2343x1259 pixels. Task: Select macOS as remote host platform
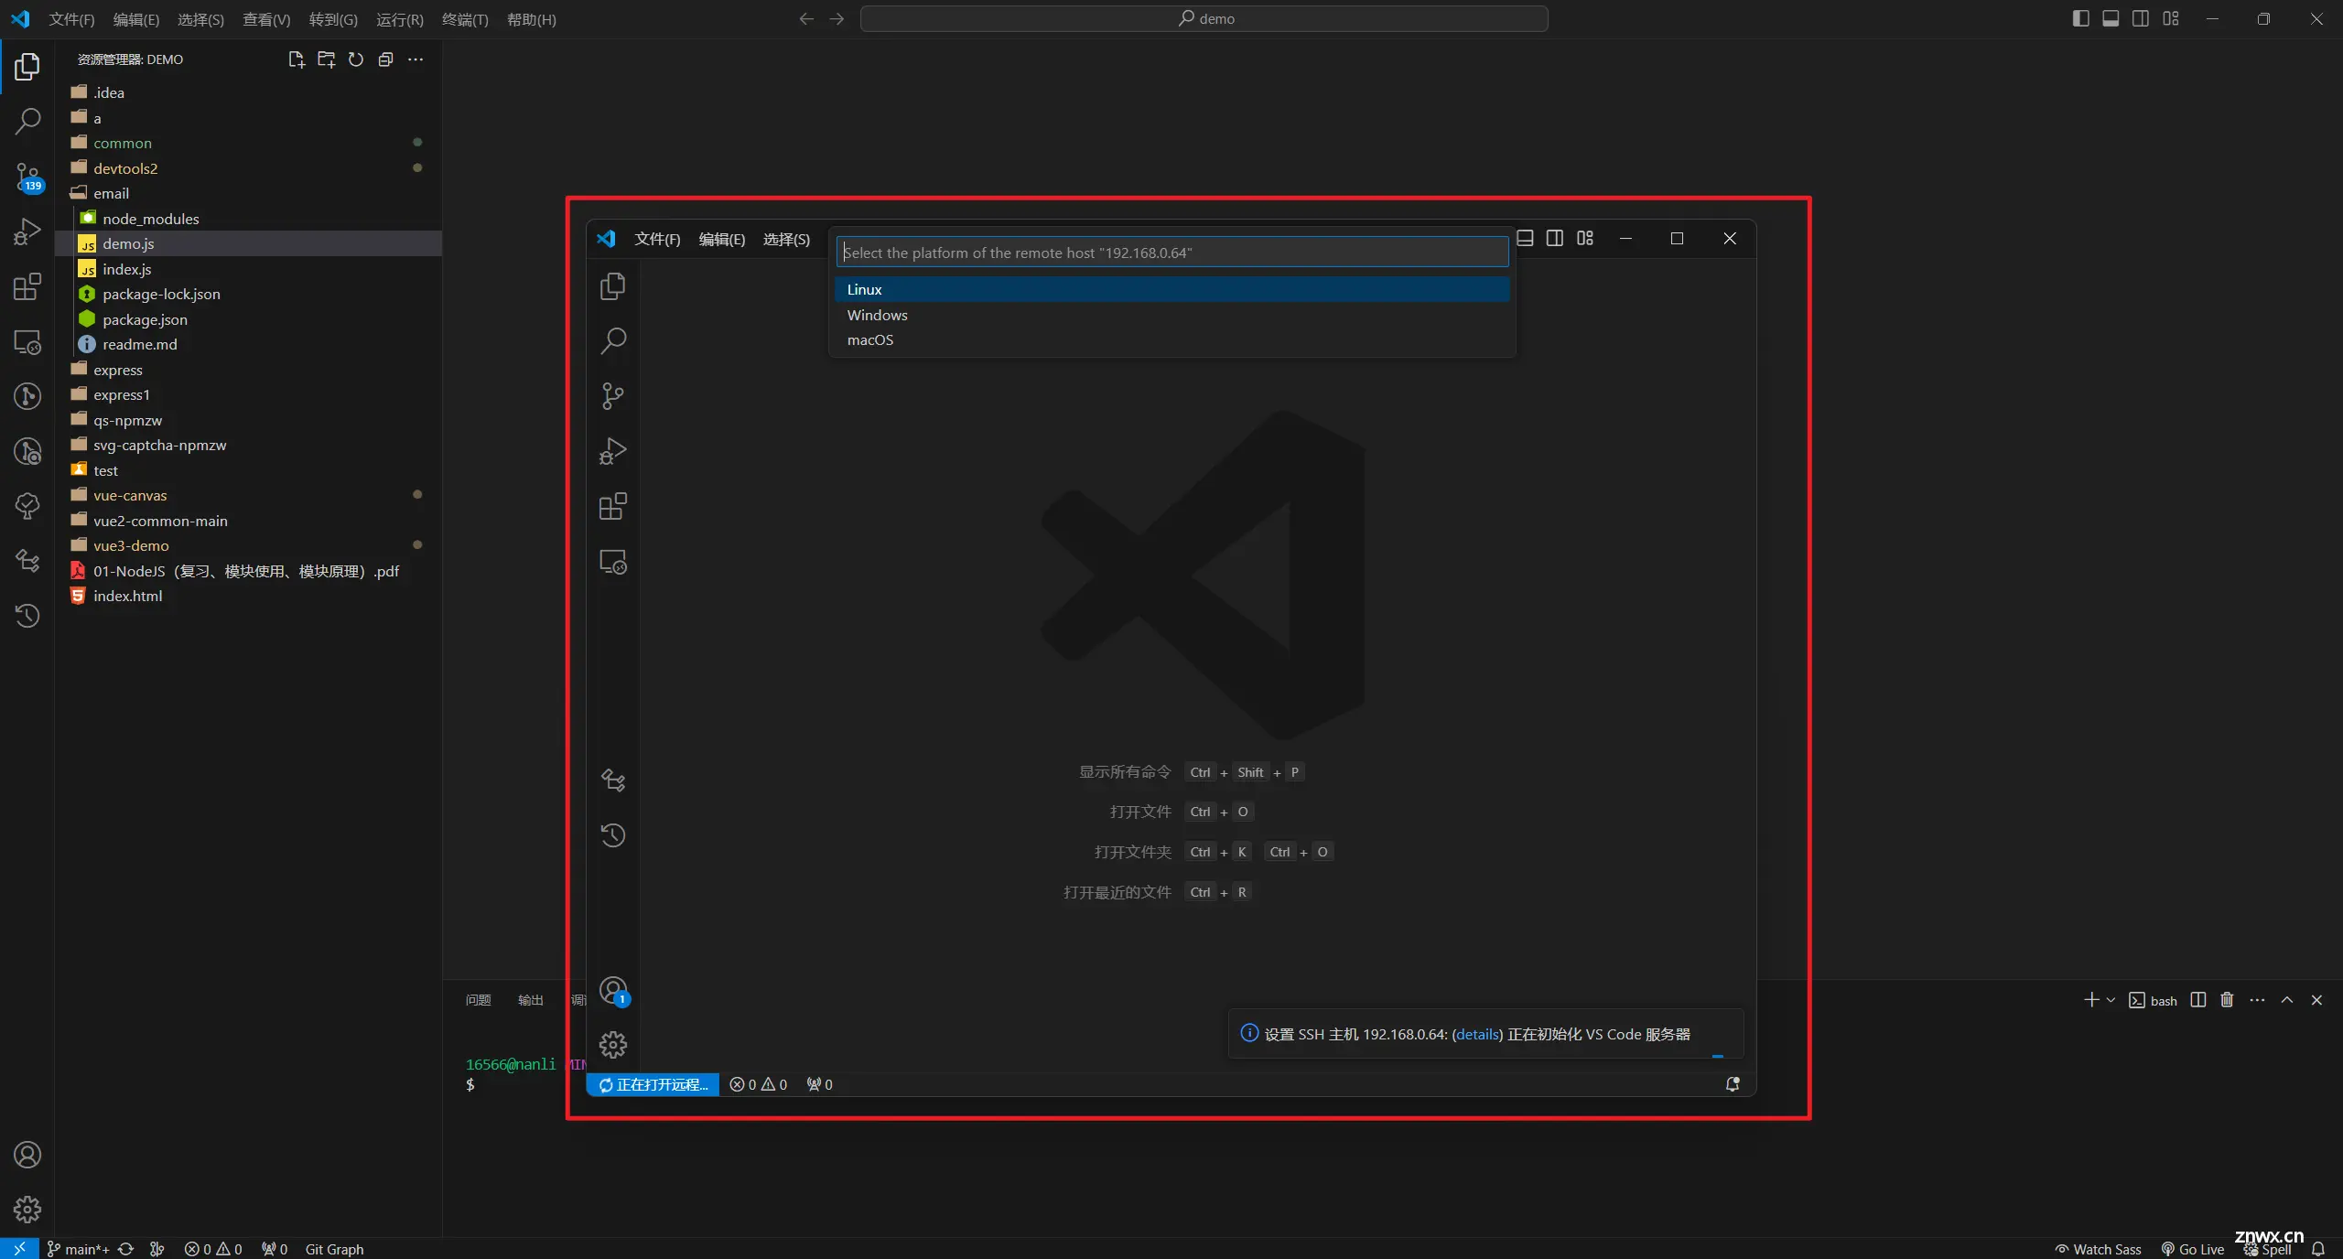click(1171, 339)
